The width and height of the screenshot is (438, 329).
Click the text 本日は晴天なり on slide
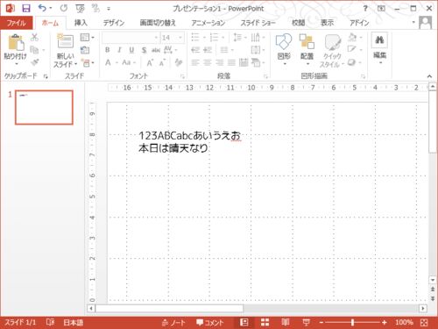(x=173, y=148)
